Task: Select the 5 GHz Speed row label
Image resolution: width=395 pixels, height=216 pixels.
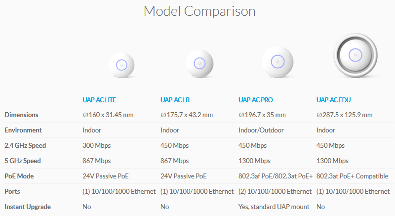Action: pos(23,161)
